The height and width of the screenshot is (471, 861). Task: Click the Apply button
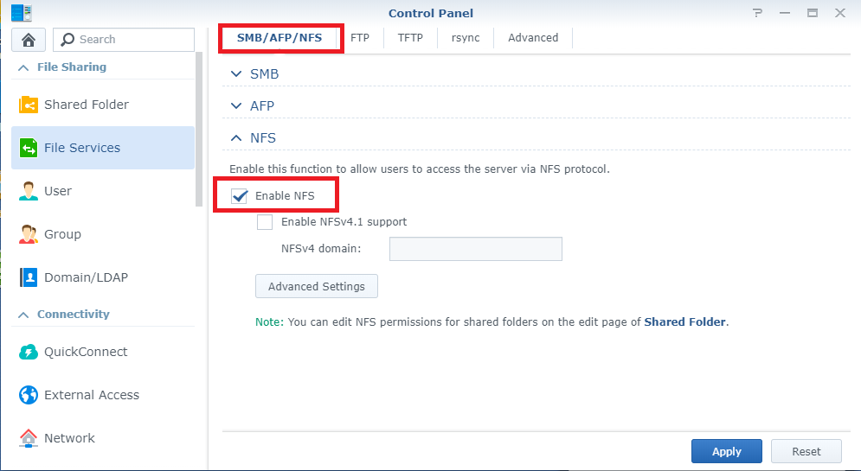[x=726, y=451]
